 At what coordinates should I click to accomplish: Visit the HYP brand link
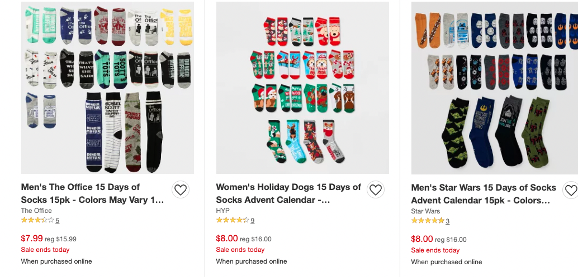[x=222, y=211]
